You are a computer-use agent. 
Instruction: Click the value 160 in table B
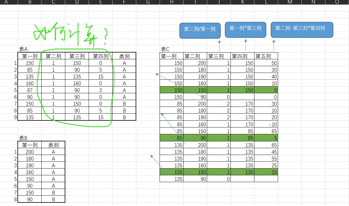point(30,172)
